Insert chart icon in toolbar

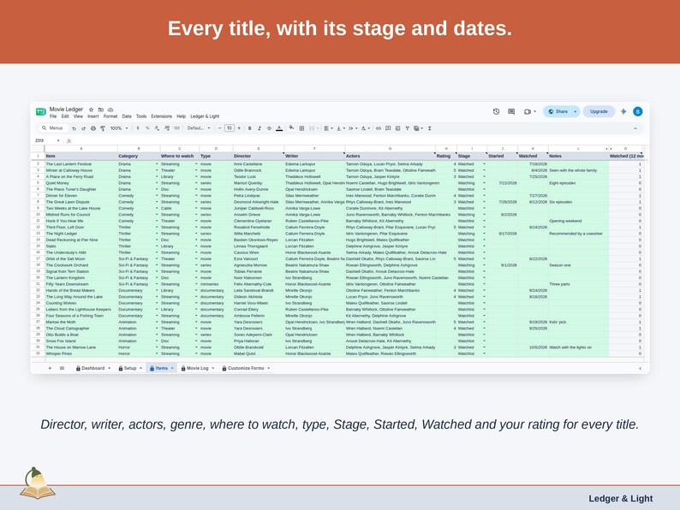397,128
